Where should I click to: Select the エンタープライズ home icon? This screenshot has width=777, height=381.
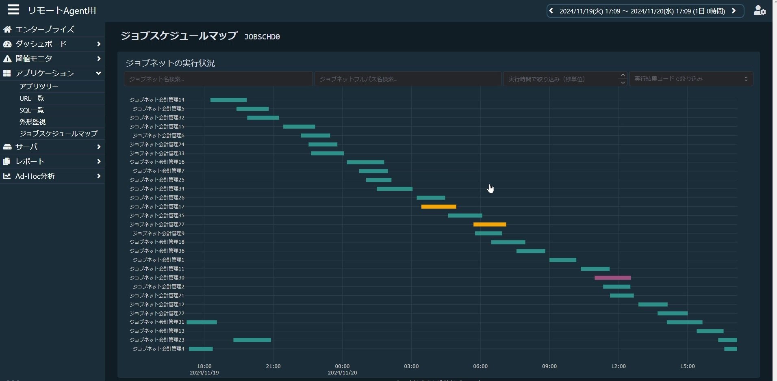(x=7, y=29)
